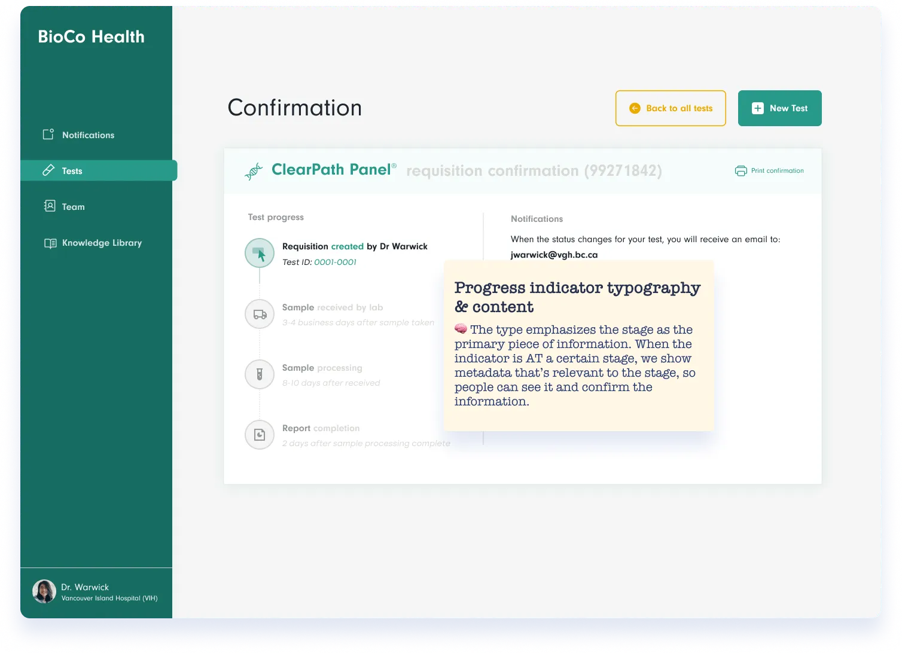902x653 pixels.
Task: Click the New Test button
Action: click(779, 108)
